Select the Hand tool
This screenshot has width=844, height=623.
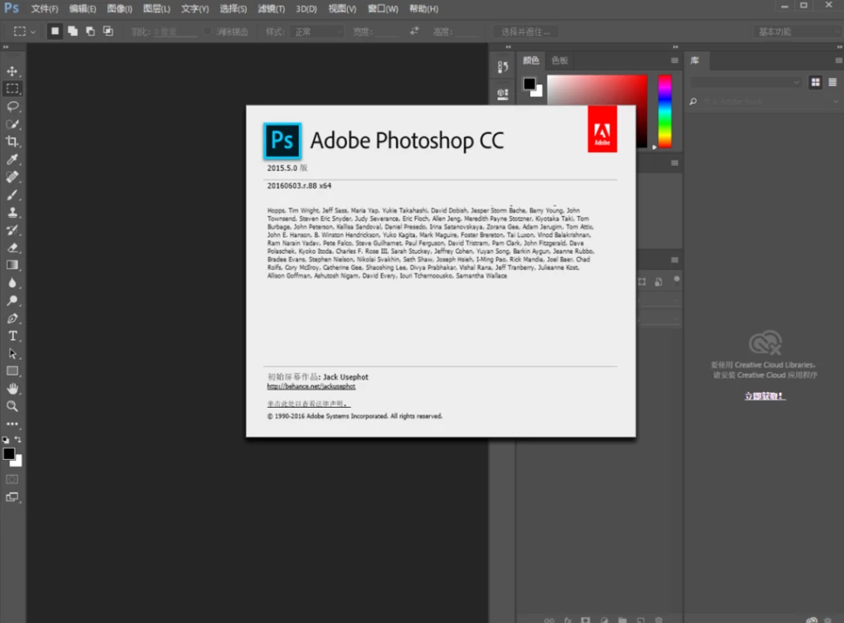12,389
